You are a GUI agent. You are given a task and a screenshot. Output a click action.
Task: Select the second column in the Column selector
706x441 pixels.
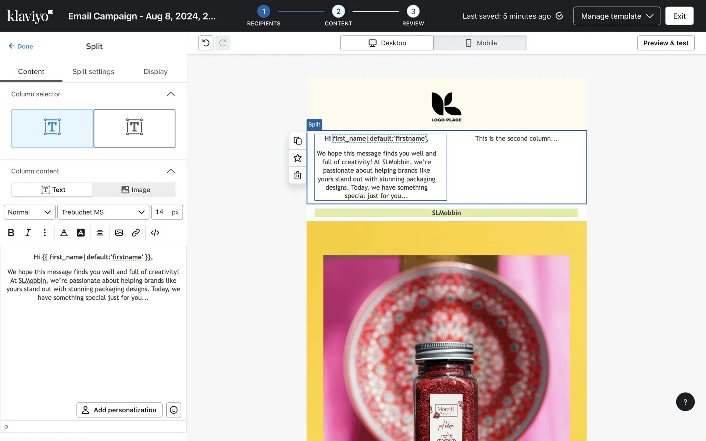point(134,128)
